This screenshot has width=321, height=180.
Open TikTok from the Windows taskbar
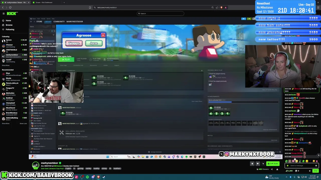click(76, 177)
